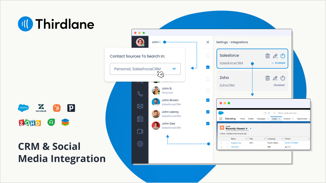Select the Salesforce integration card title

(229, 55)
